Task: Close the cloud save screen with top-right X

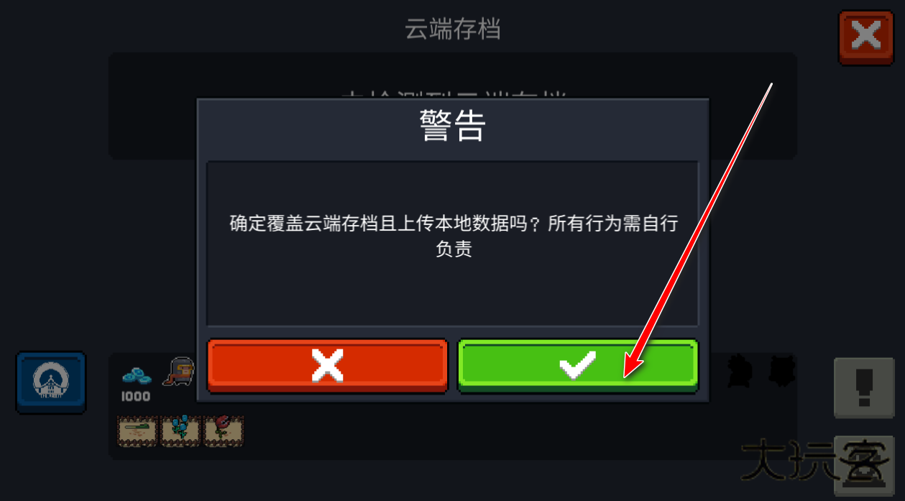Action: 866,37
